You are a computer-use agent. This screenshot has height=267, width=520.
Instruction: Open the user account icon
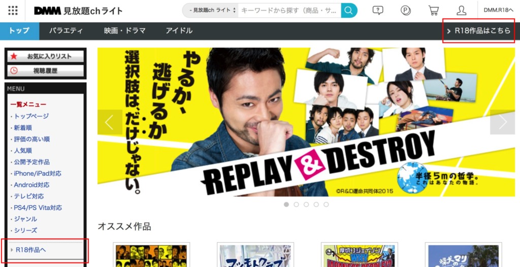(x=461, y=11)
